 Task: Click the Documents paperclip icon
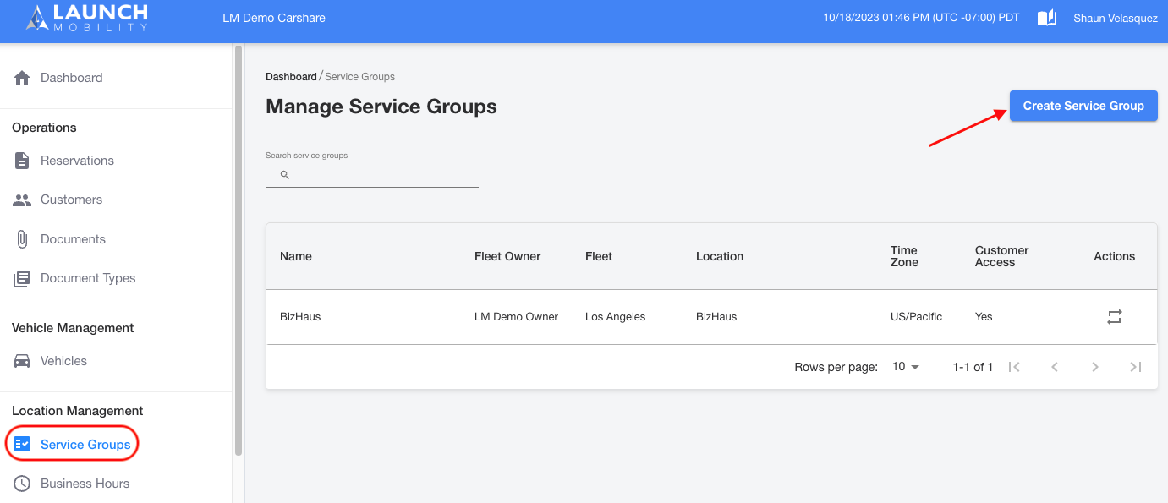[x=23, y=239]
